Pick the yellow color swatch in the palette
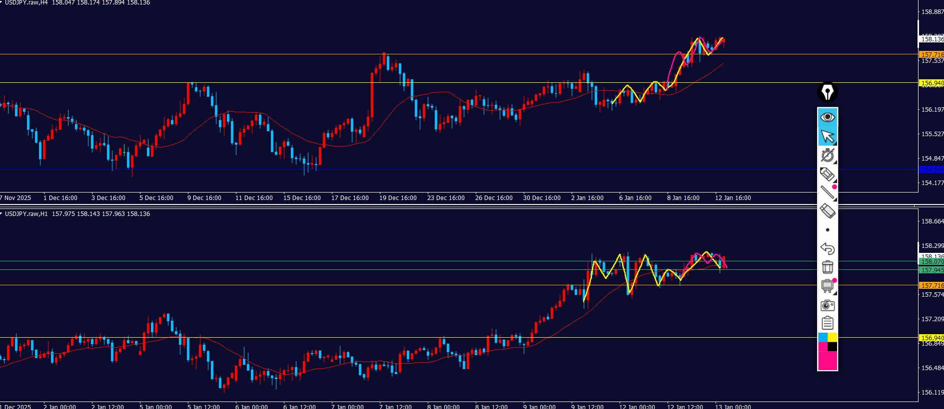 833,338
